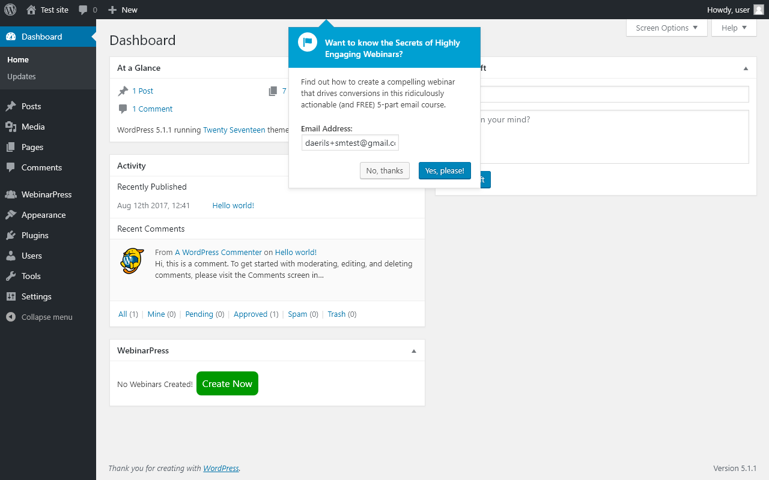The image size is (769, 480).
Task: Expand the Screen Options dropdown
Action: click(x=667, y=28)
